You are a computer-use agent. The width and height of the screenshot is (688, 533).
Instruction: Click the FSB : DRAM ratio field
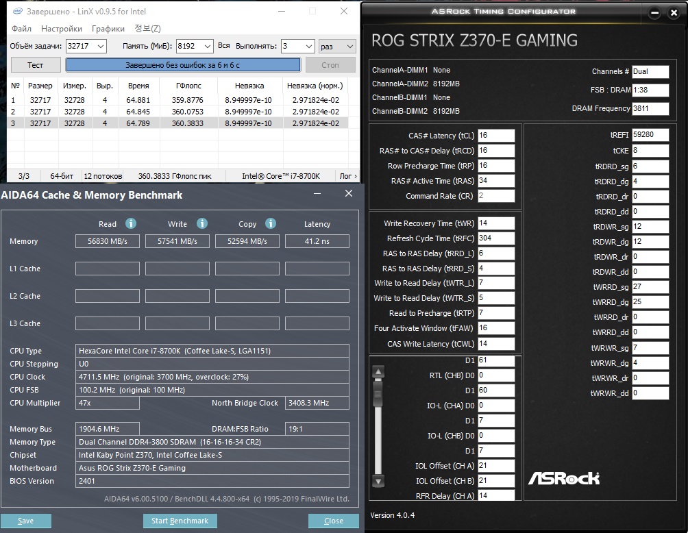(x=650, y=90)
